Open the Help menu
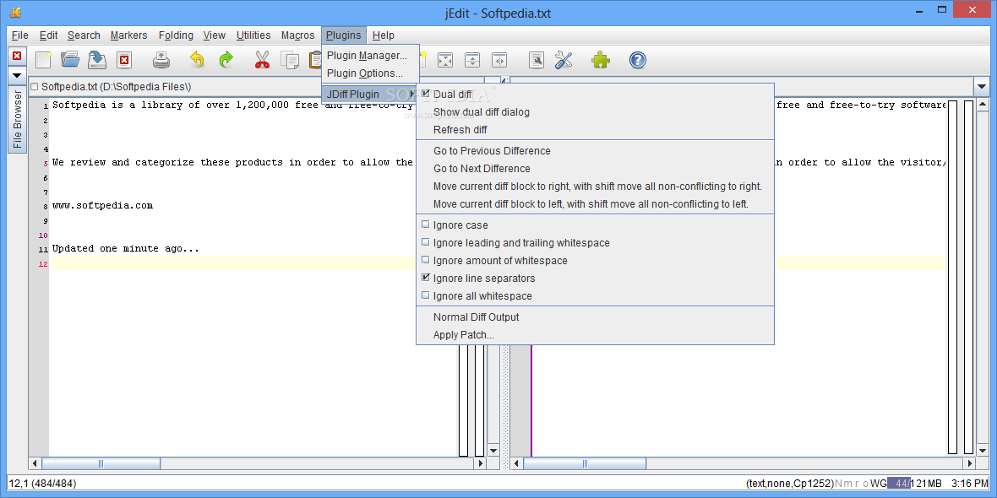 [384, 35]
